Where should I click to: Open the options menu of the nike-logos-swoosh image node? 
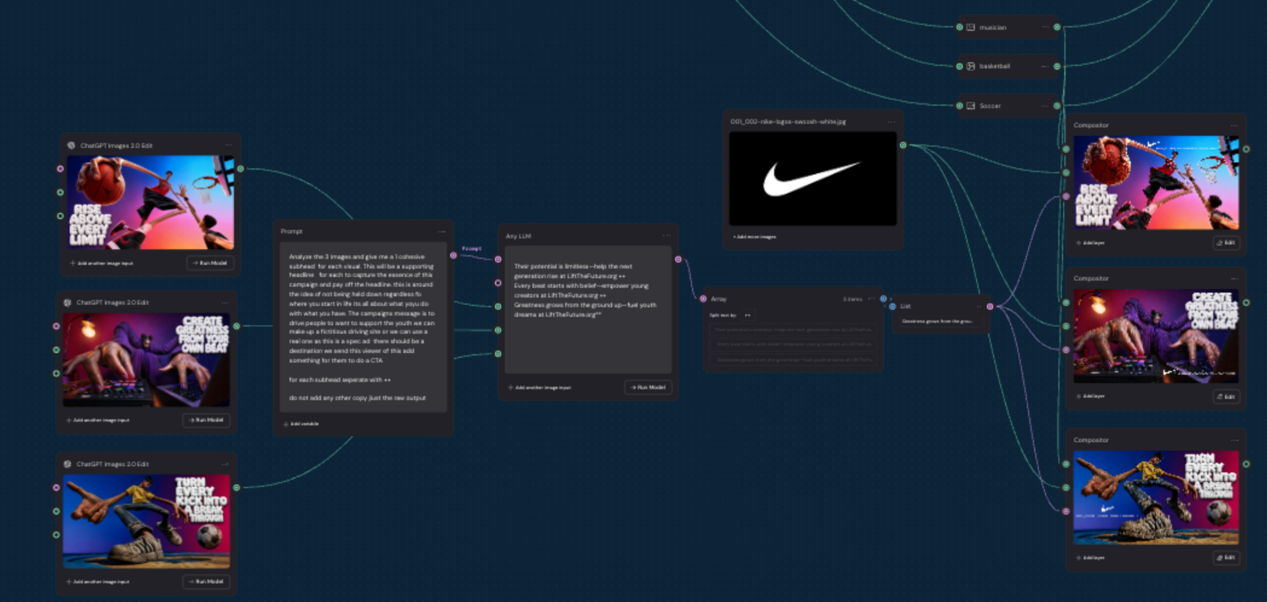coord(892,122)
